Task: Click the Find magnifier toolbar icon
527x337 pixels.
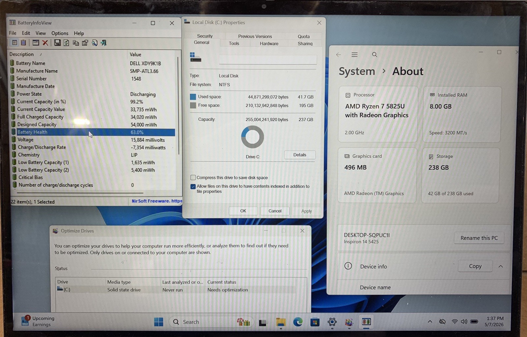Action: 95,43
